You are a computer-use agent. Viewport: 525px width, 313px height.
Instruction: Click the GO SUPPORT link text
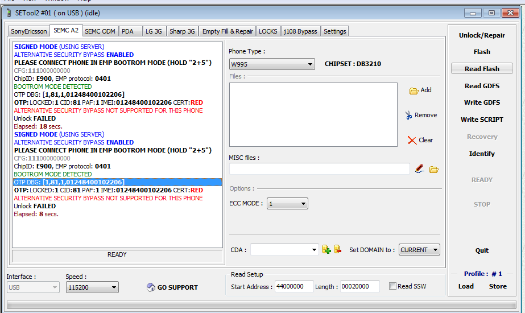pyautogui.click(x=177, y=287)
